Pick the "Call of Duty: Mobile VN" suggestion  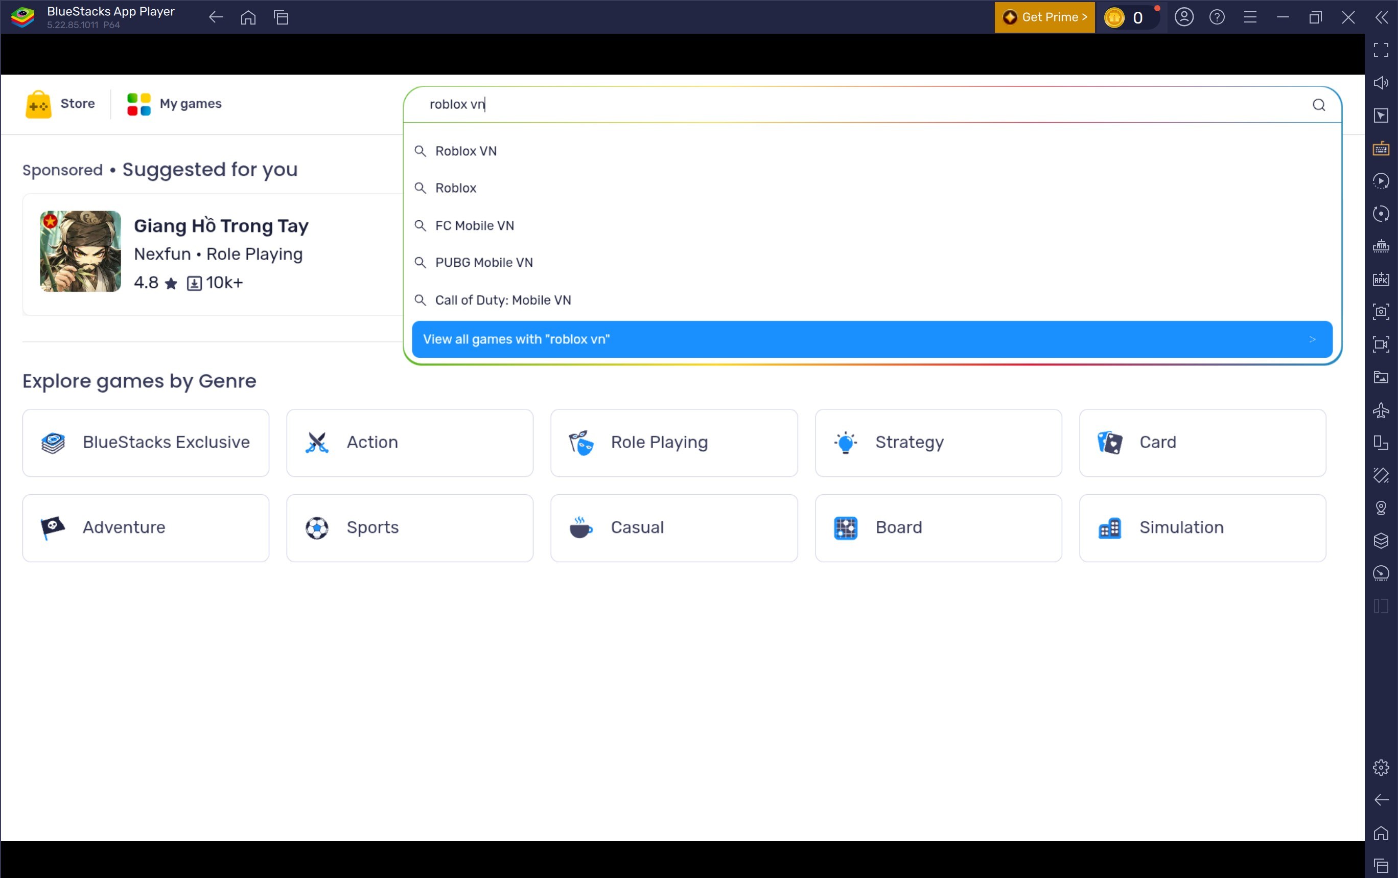872,300
